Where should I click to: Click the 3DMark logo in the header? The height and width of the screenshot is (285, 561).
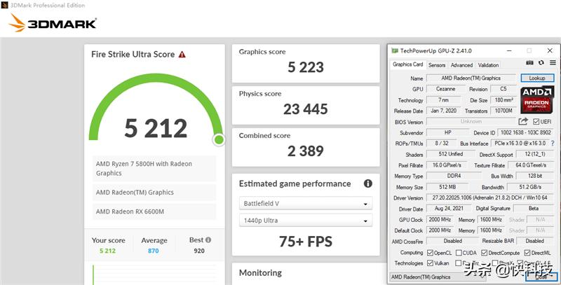pos(53,23)
